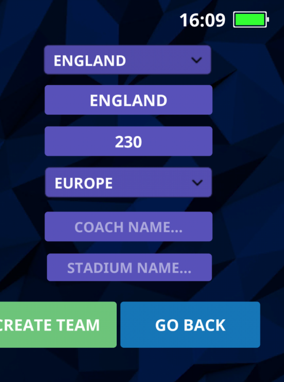Select the 230 rating value field
This screenshot has width=284, height=382.
pos(129,141)
